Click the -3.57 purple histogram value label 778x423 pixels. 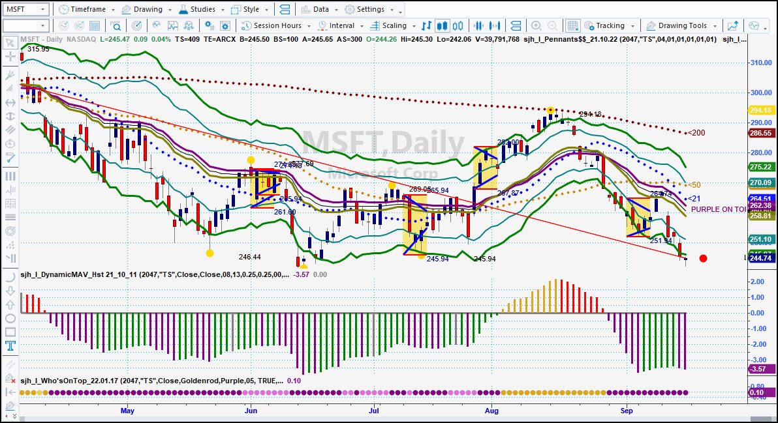[x=760, y=369]
